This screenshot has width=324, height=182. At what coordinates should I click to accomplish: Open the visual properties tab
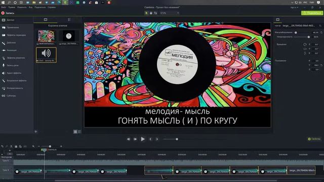(x=278, y=20)
